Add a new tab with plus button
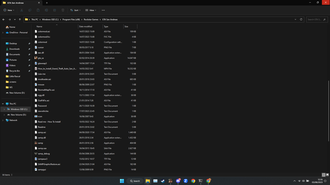The width and height of the screenshot is (330, 185). point(47,3)
